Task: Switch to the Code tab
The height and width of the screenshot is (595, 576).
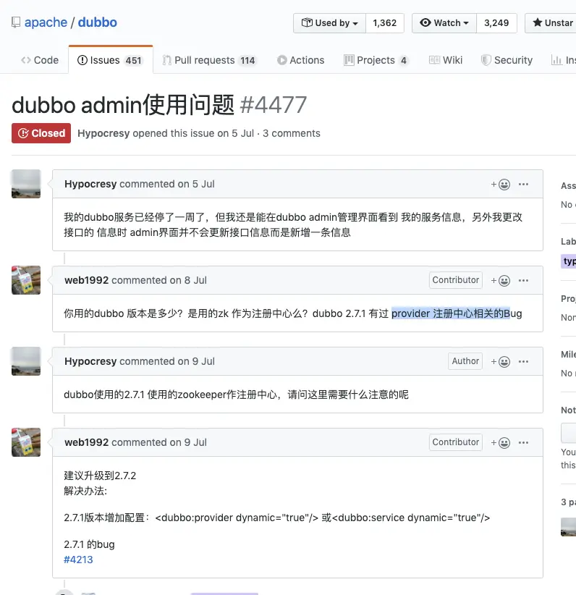Action: tap(40, 60)
